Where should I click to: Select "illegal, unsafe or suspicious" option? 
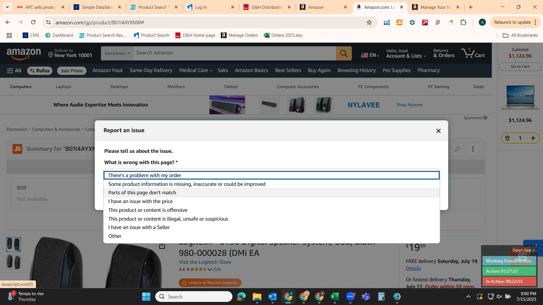(271, 219)
